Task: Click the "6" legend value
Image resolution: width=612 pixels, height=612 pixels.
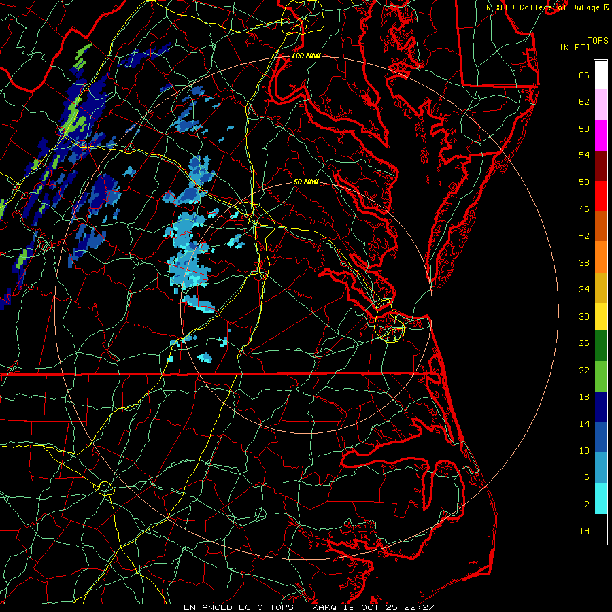Action: [587, 477]
